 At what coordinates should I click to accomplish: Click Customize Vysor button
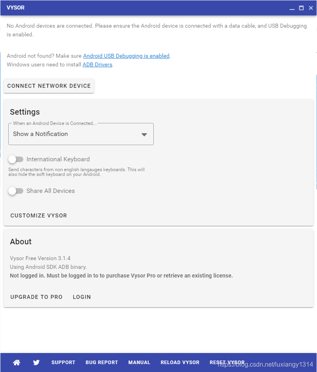click(39, 215)
